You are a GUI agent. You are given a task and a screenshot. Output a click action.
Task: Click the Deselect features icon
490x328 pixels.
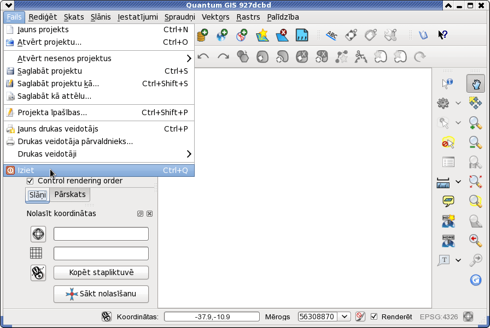448,142
